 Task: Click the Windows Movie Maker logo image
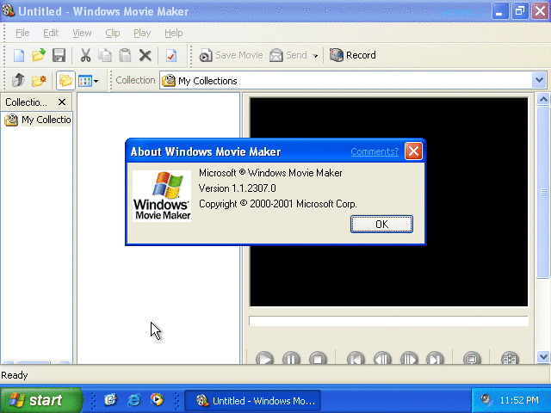click(162, 196)
